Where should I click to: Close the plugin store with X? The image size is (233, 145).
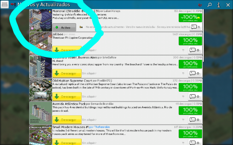point(228,5)
